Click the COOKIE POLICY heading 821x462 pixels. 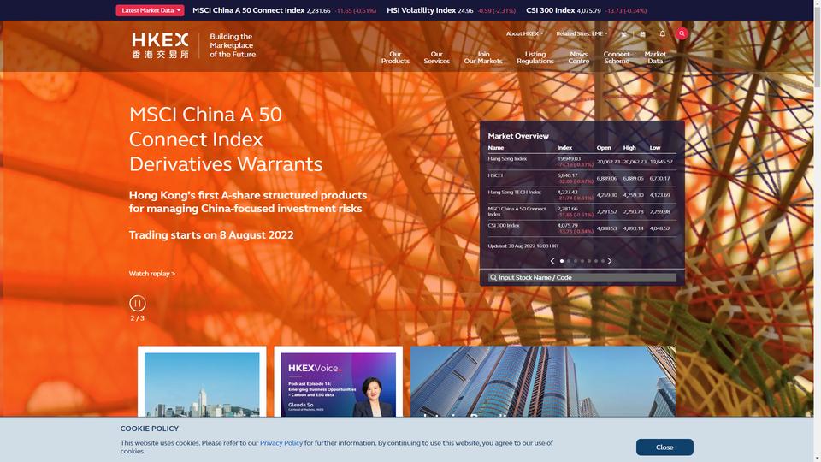[x=149, y=429]
